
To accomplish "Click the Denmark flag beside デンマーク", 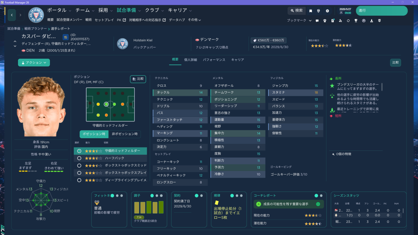I will point(197,40).
